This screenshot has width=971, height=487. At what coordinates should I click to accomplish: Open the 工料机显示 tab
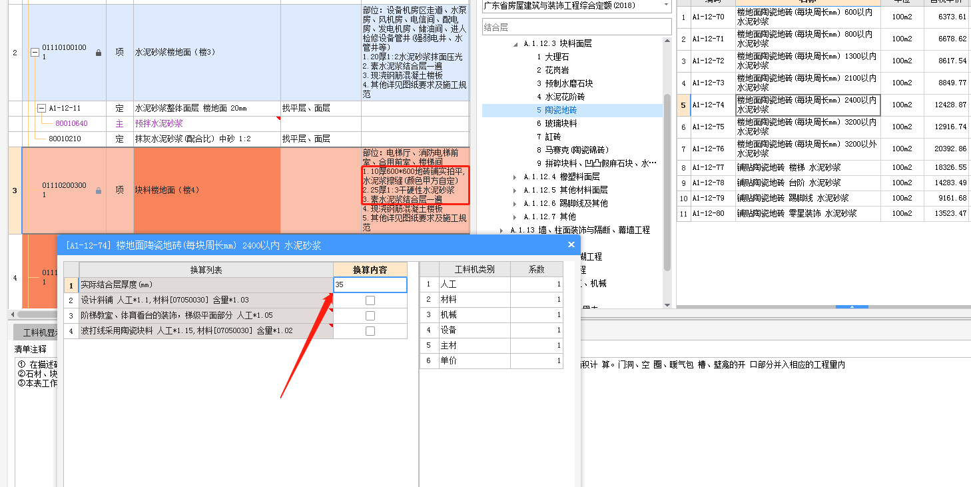[x=35, y=332]
